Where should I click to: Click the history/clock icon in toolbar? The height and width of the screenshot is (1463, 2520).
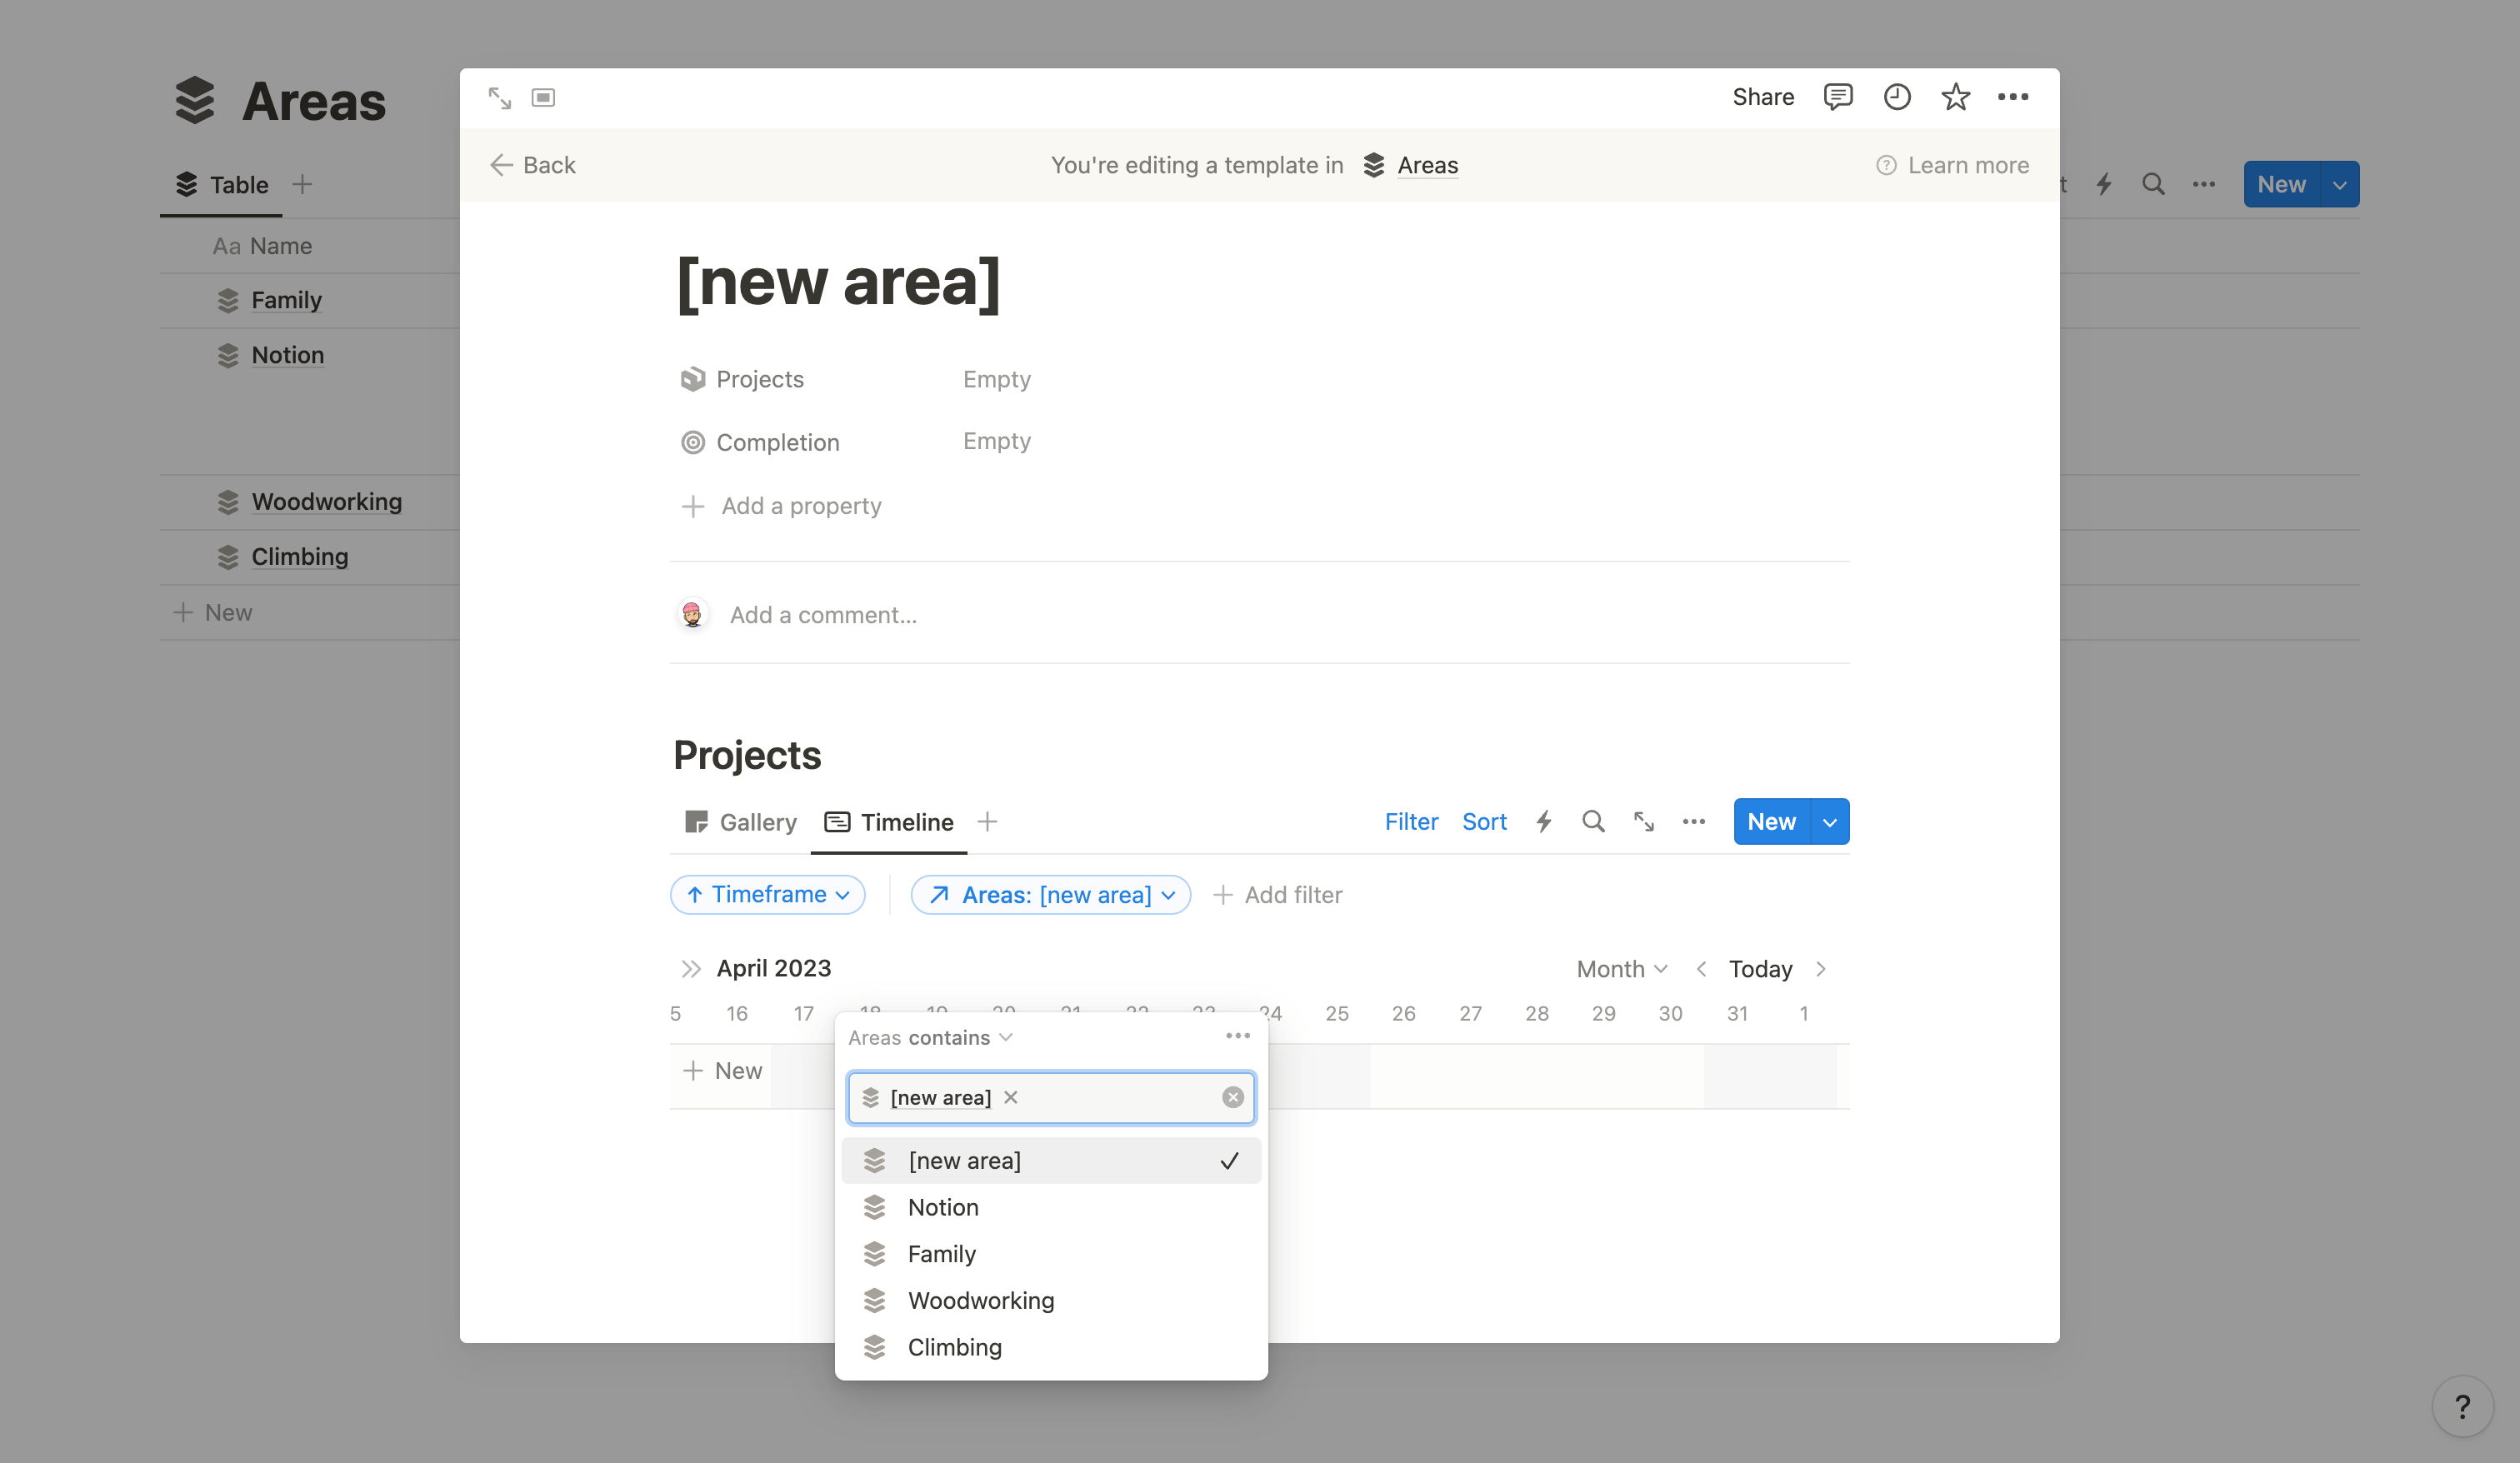(x=1897, y=96)
